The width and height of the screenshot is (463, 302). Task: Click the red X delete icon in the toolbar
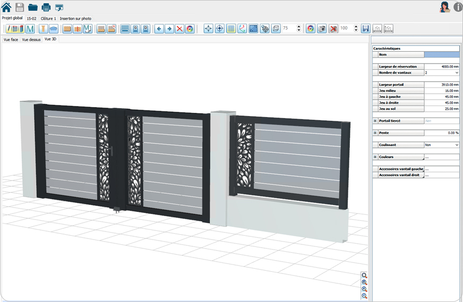[x=179, y=29]
